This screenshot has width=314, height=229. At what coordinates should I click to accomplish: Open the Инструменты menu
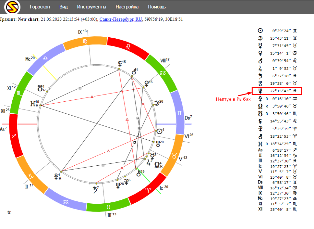pyautogui.click(x=91, y=7)
